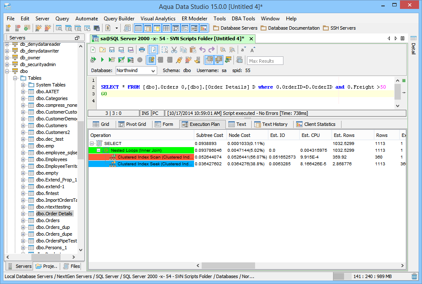Click the Undo arrow icon

point(203,50)
